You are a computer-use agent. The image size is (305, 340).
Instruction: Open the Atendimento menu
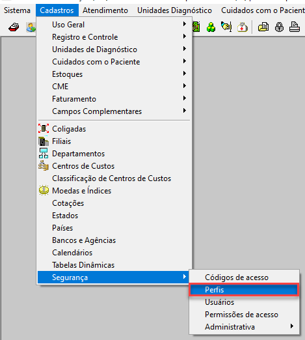tap(105, 10)
